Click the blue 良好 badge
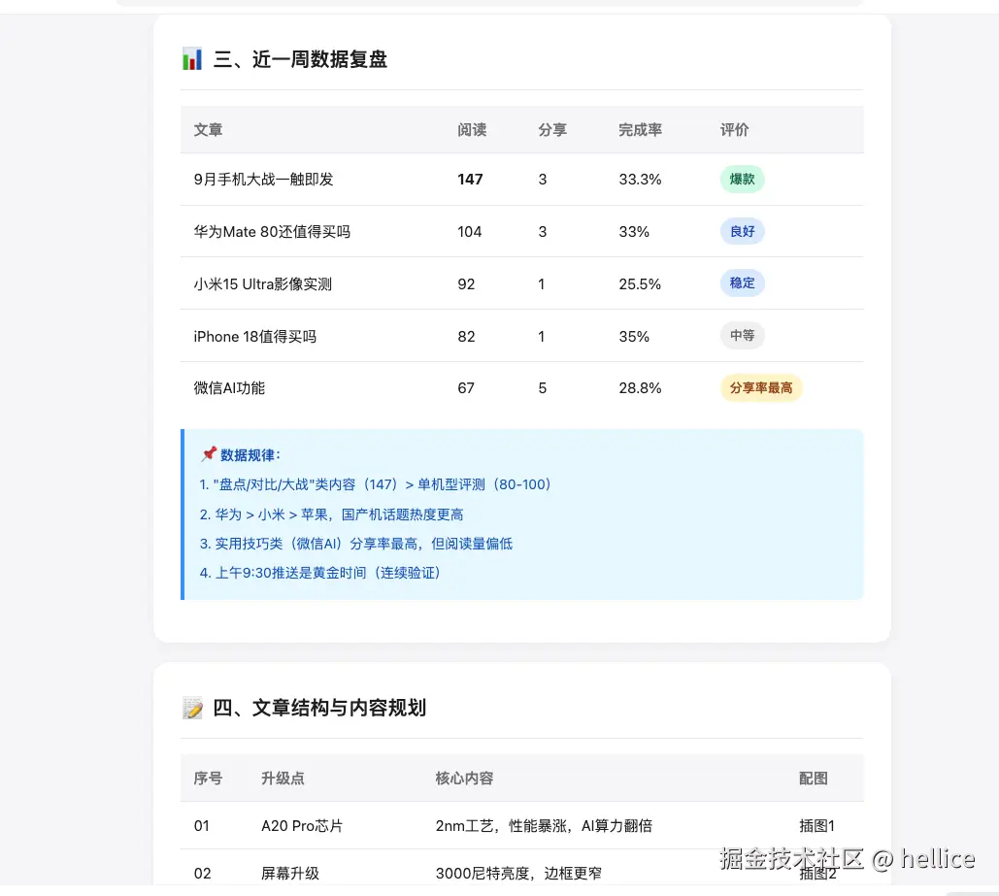This screenshot has width=999, height=896. (x=743, y=231)
